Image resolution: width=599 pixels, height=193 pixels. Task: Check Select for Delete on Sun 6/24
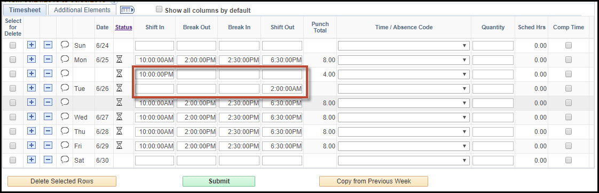13,45
